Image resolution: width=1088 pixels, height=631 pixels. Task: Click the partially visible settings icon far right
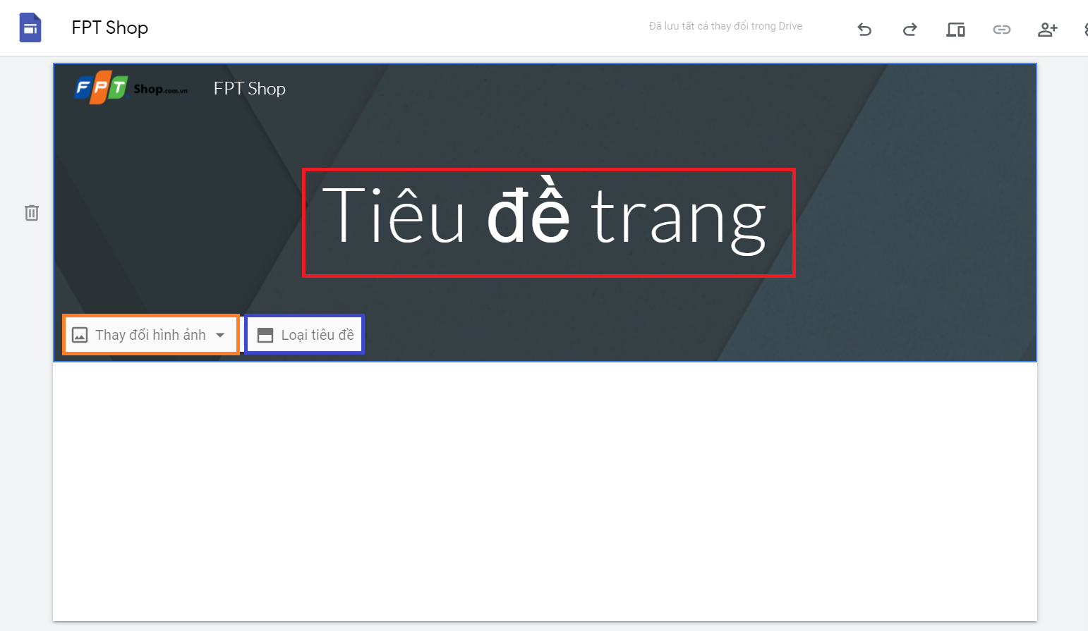click(x=1084, y=29)
